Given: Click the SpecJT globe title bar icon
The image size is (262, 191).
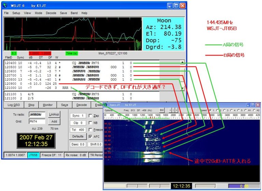Looking at the screenshot, I should tap(105, 105).
